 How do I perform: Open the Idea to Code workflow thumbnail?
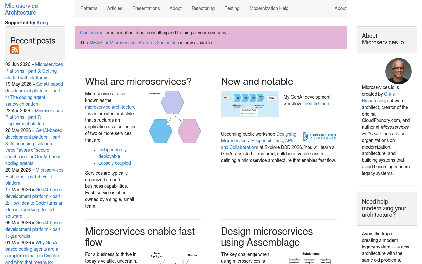(250, 104)
